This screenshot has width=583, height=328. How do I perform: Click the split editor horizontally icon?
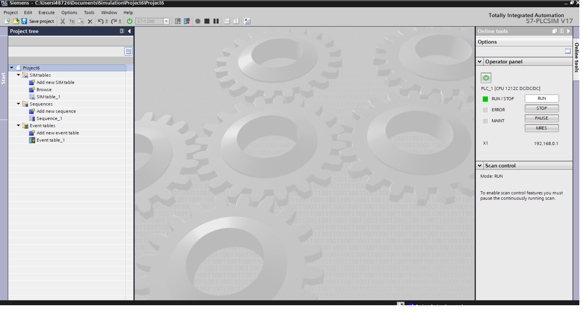coord(227,21)
